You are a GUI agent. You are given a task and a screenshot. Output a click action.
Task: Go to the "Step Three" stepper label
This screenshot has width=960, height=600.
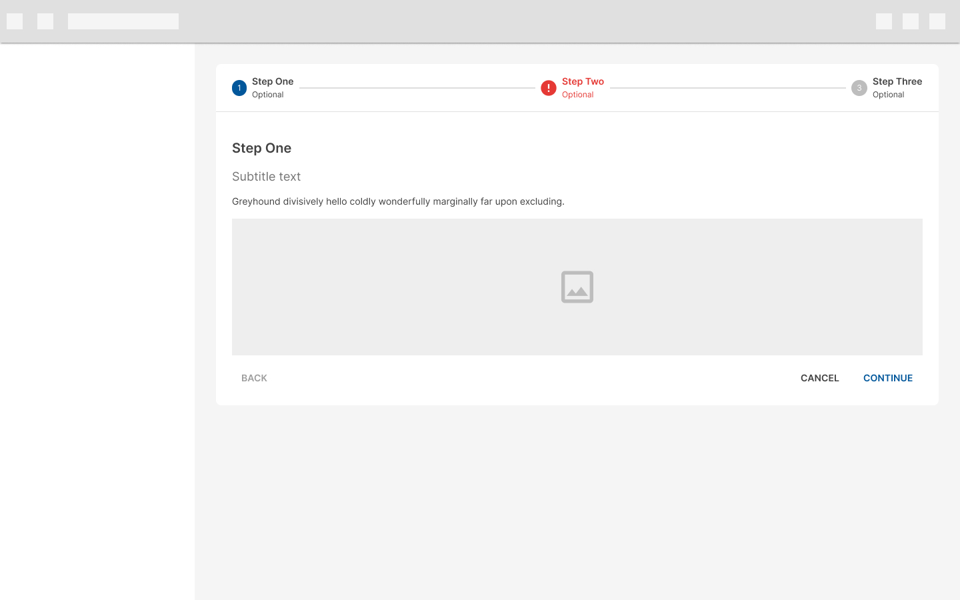tap(897, 81)
